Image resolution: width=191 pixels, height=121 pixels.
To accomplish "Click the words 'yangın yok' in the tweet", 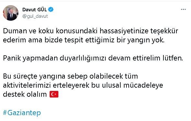I will tap(146, 40).
